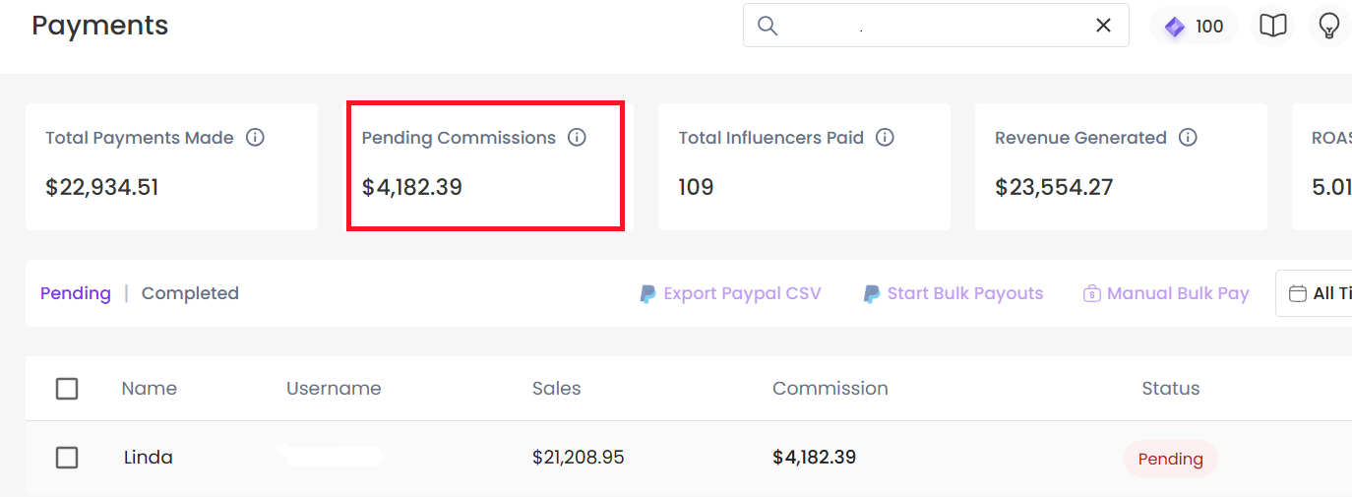Tick the checkbox for Linda's row
The width and height of the screenshot is (1352, 497).
67,458
